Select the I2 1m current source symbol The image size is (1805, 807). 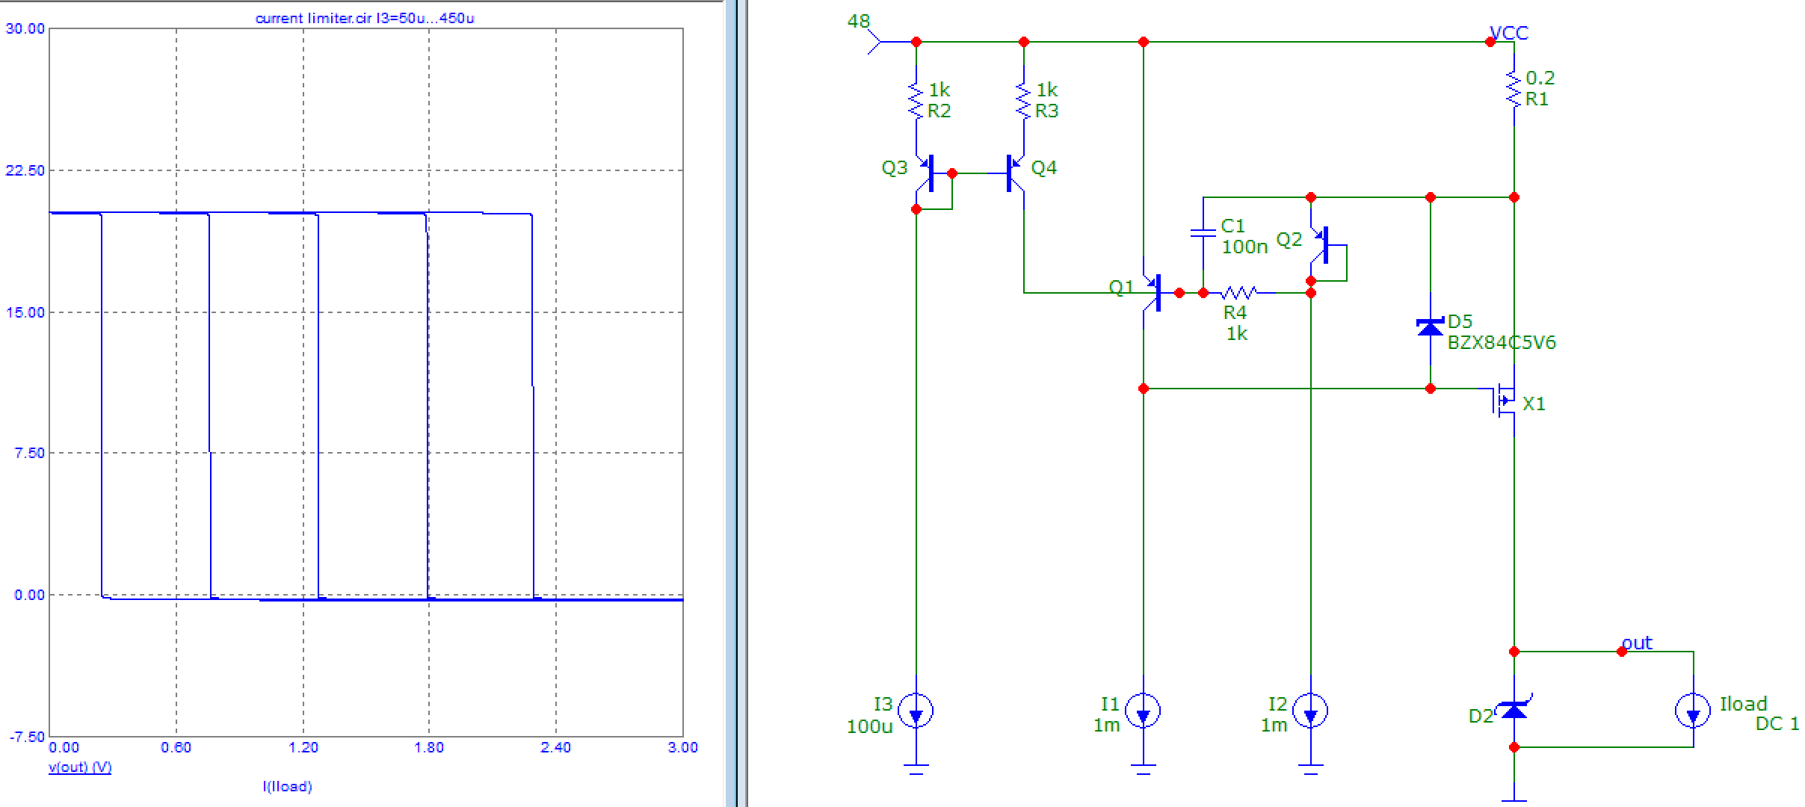click(1310, 711)
